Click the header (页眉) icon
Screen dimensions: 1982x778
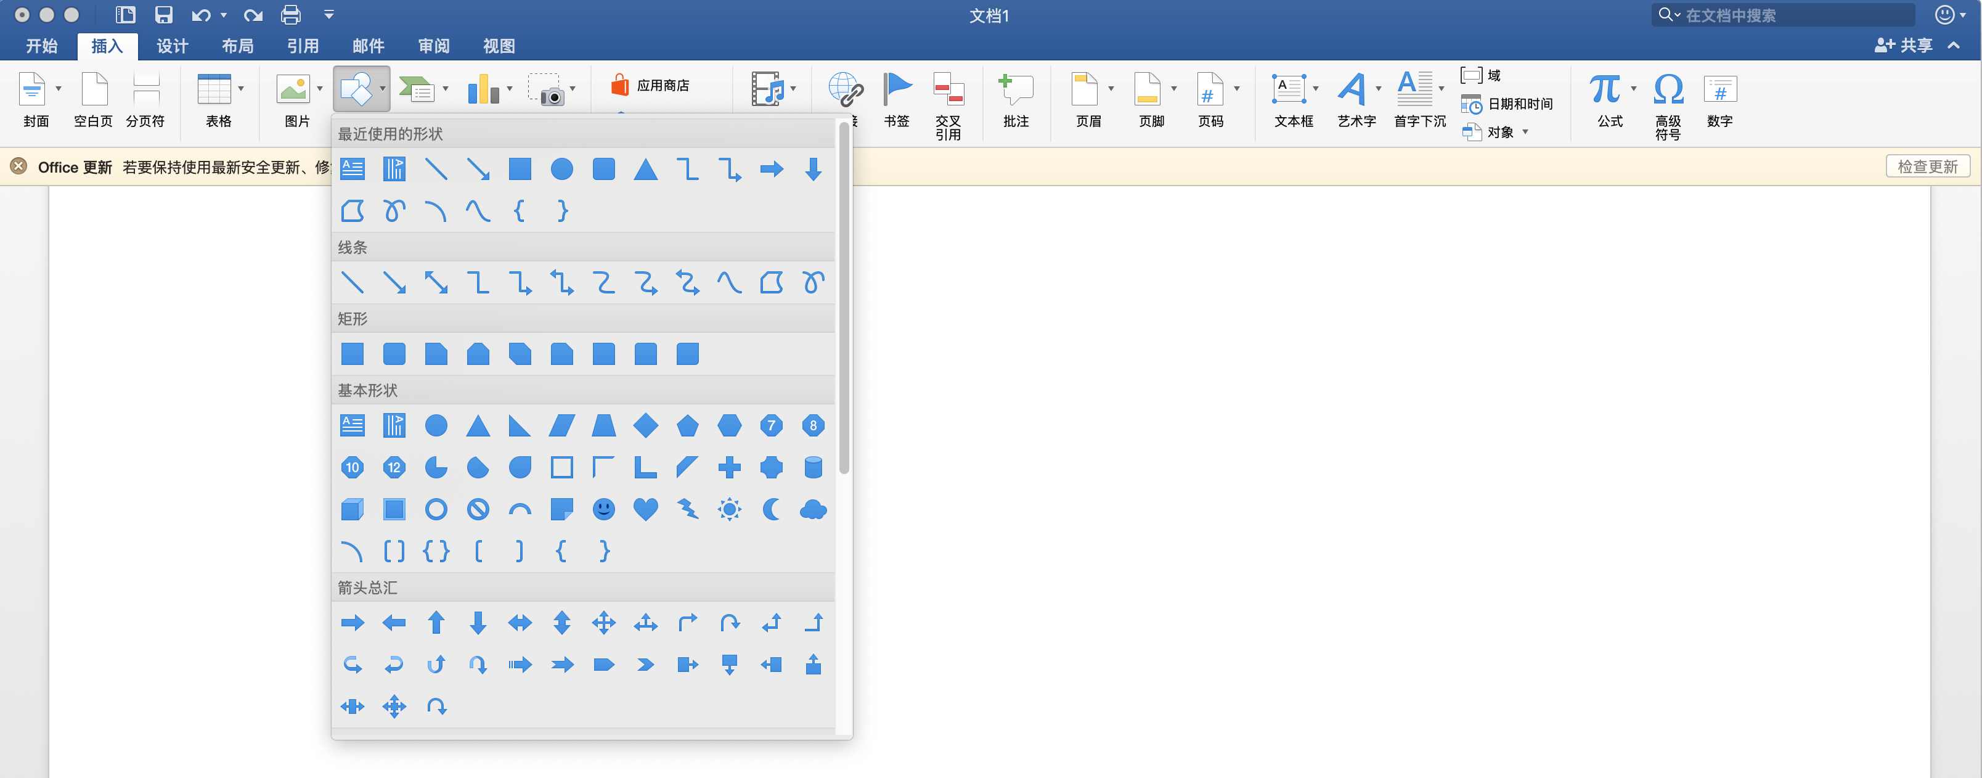tap(1085, 89)
